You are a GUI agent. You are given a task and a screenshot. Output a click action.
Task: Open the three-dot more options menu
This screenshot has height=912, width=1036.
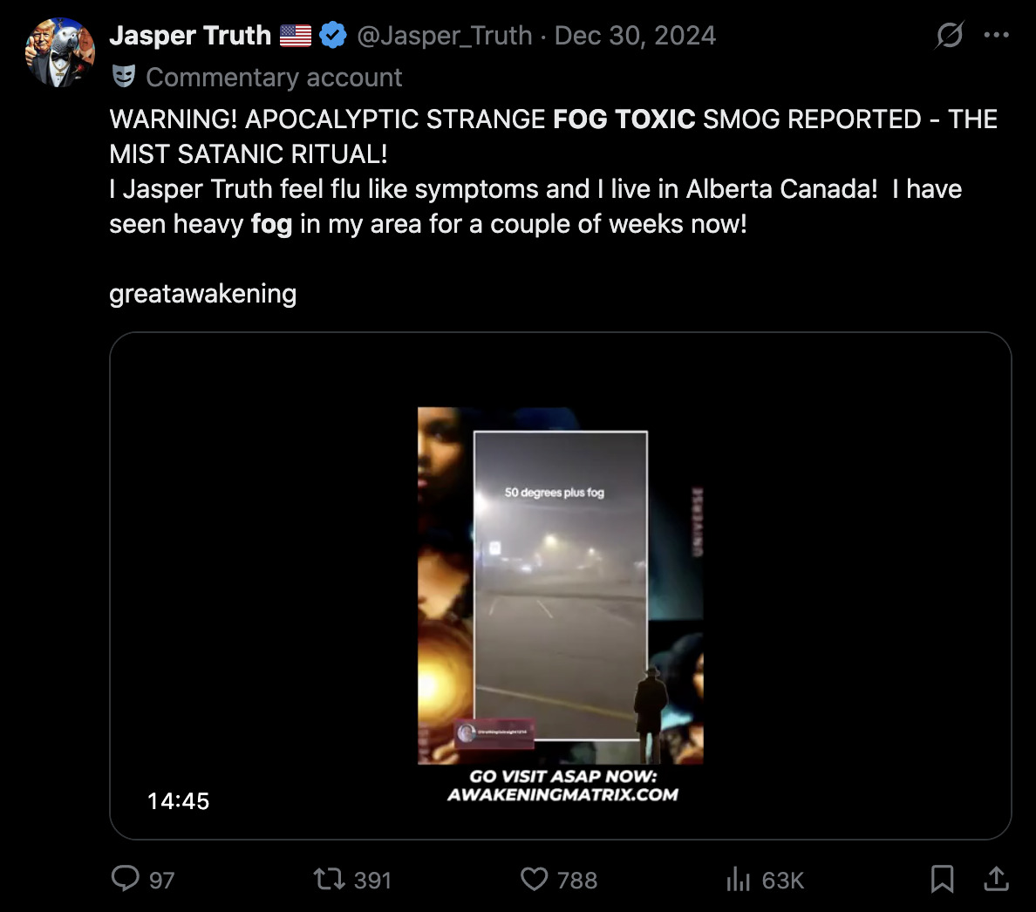tap(997, 35)
